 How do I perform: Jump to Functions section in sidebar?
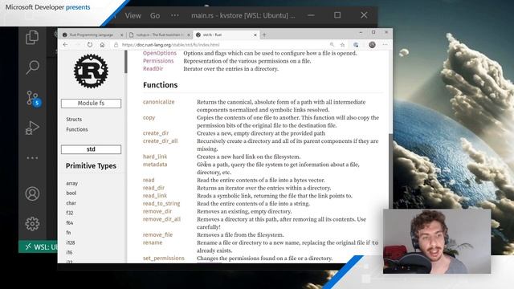(x=77, y=129)
